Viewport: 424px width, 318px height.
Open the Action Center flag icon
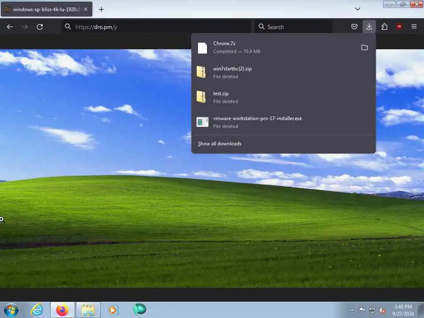[362, 310]
